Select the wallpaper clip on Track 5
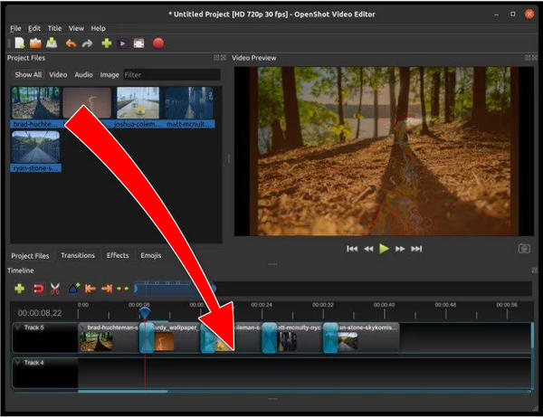 (x=177, y=337)
